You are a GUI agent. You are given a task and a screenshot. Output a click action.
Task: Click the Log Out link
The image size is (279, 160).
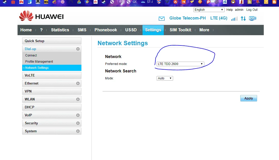coord(252,10)
